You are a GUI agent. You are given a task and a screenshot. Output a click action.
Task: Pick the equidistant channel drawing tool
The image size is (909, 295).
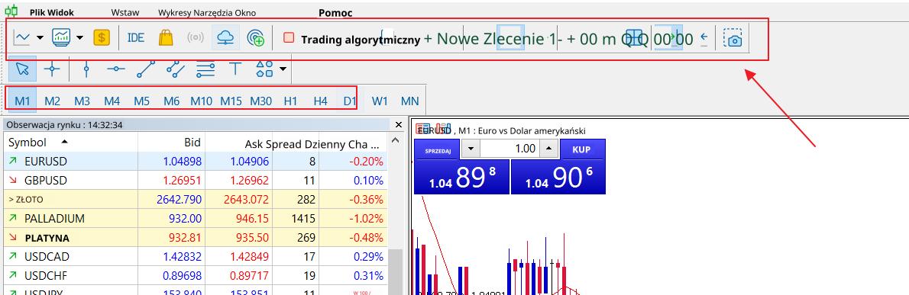point(175,69)
